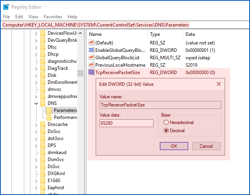Confirm the DWORD value with OK
The width and height of the screenshot is (250, 195).
tap(174, 146)
